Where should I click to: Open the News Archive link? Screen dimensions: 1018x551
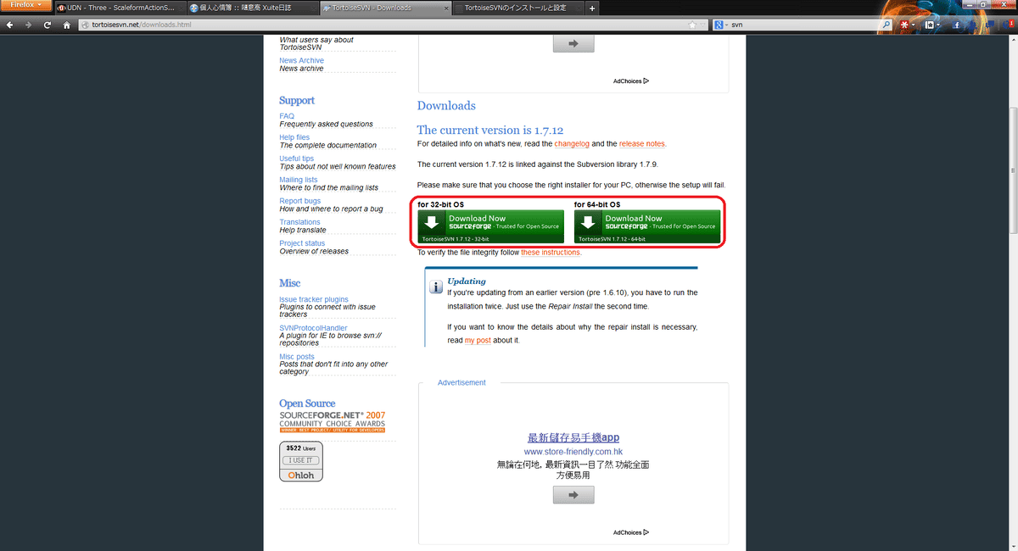[301, 61]
